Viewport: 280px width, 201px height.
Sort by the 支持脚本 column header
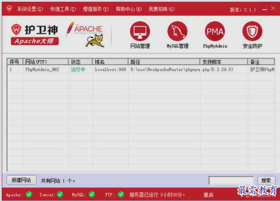tap(224, 62)
